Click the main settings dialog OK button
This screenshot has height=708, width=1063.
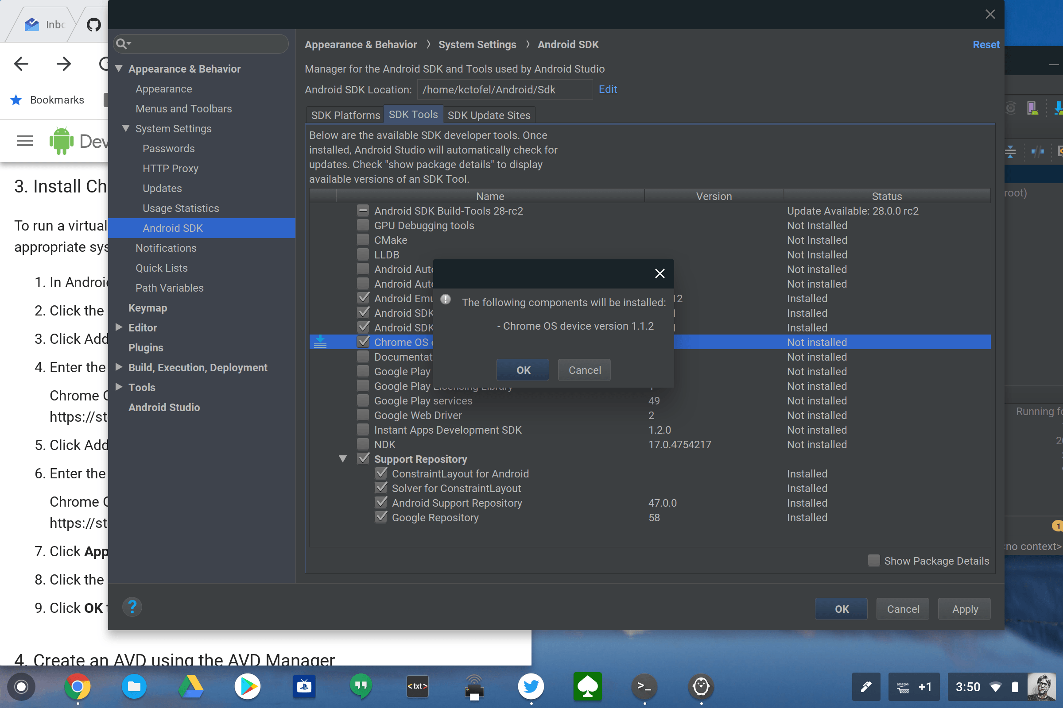pyautogui.click(x=841, y=609)
